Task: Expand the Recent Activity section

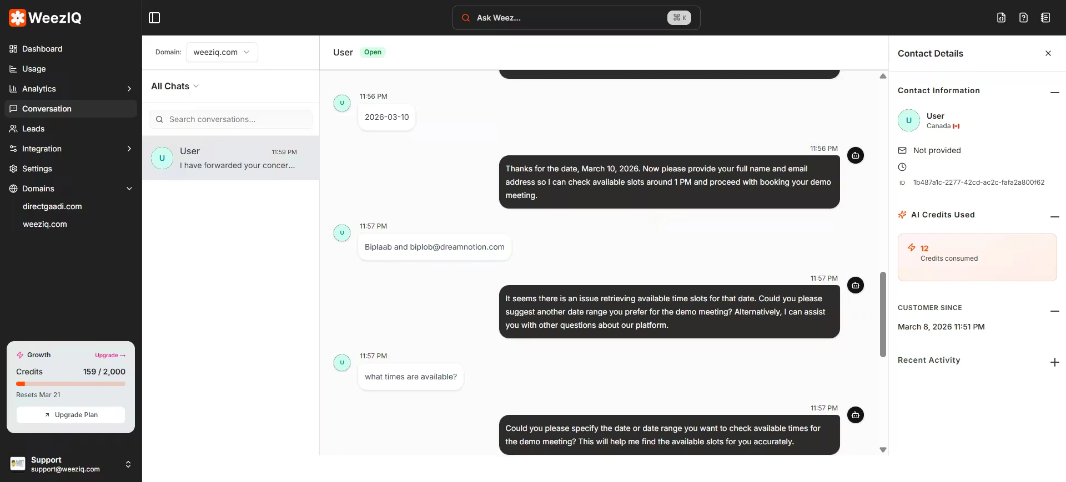Action: click(1055, 362)
